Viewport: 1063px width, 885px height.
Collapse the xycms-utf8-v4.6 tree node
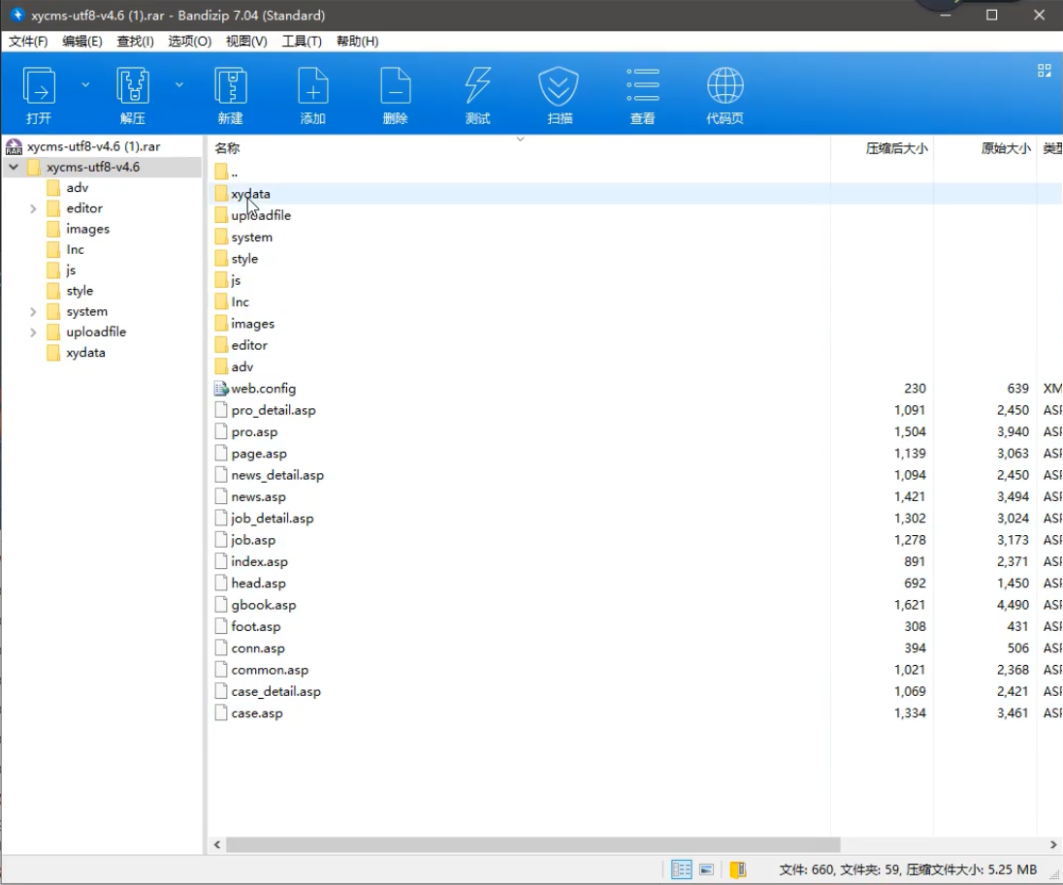pos(13,168)
